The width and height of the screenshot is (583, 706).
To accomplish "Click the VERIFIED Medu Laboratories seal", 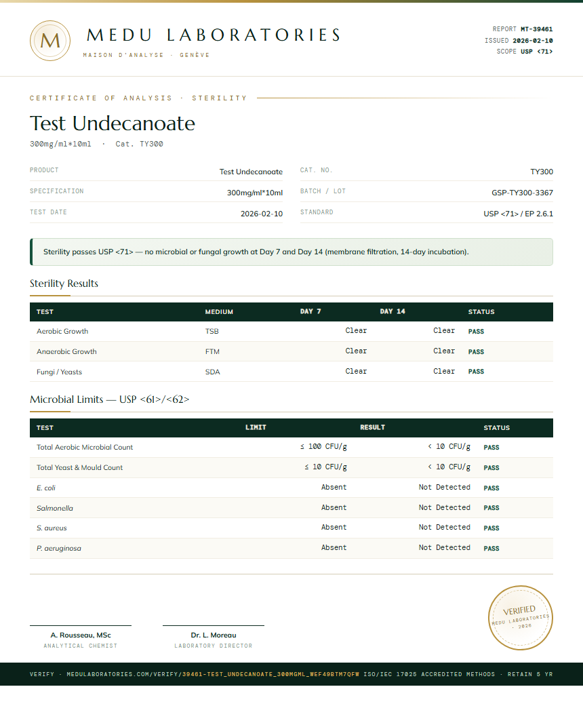I will pos(521,617).
